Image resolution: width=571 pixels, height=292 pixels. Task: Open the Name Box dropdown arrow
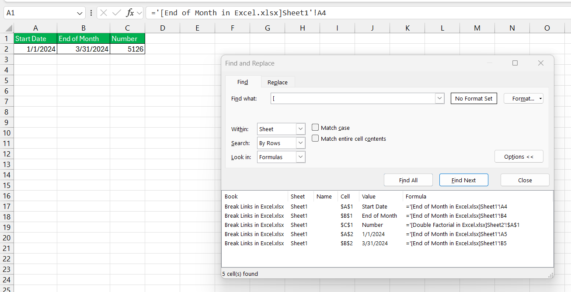pyautogui.click(x=80, y=13)
